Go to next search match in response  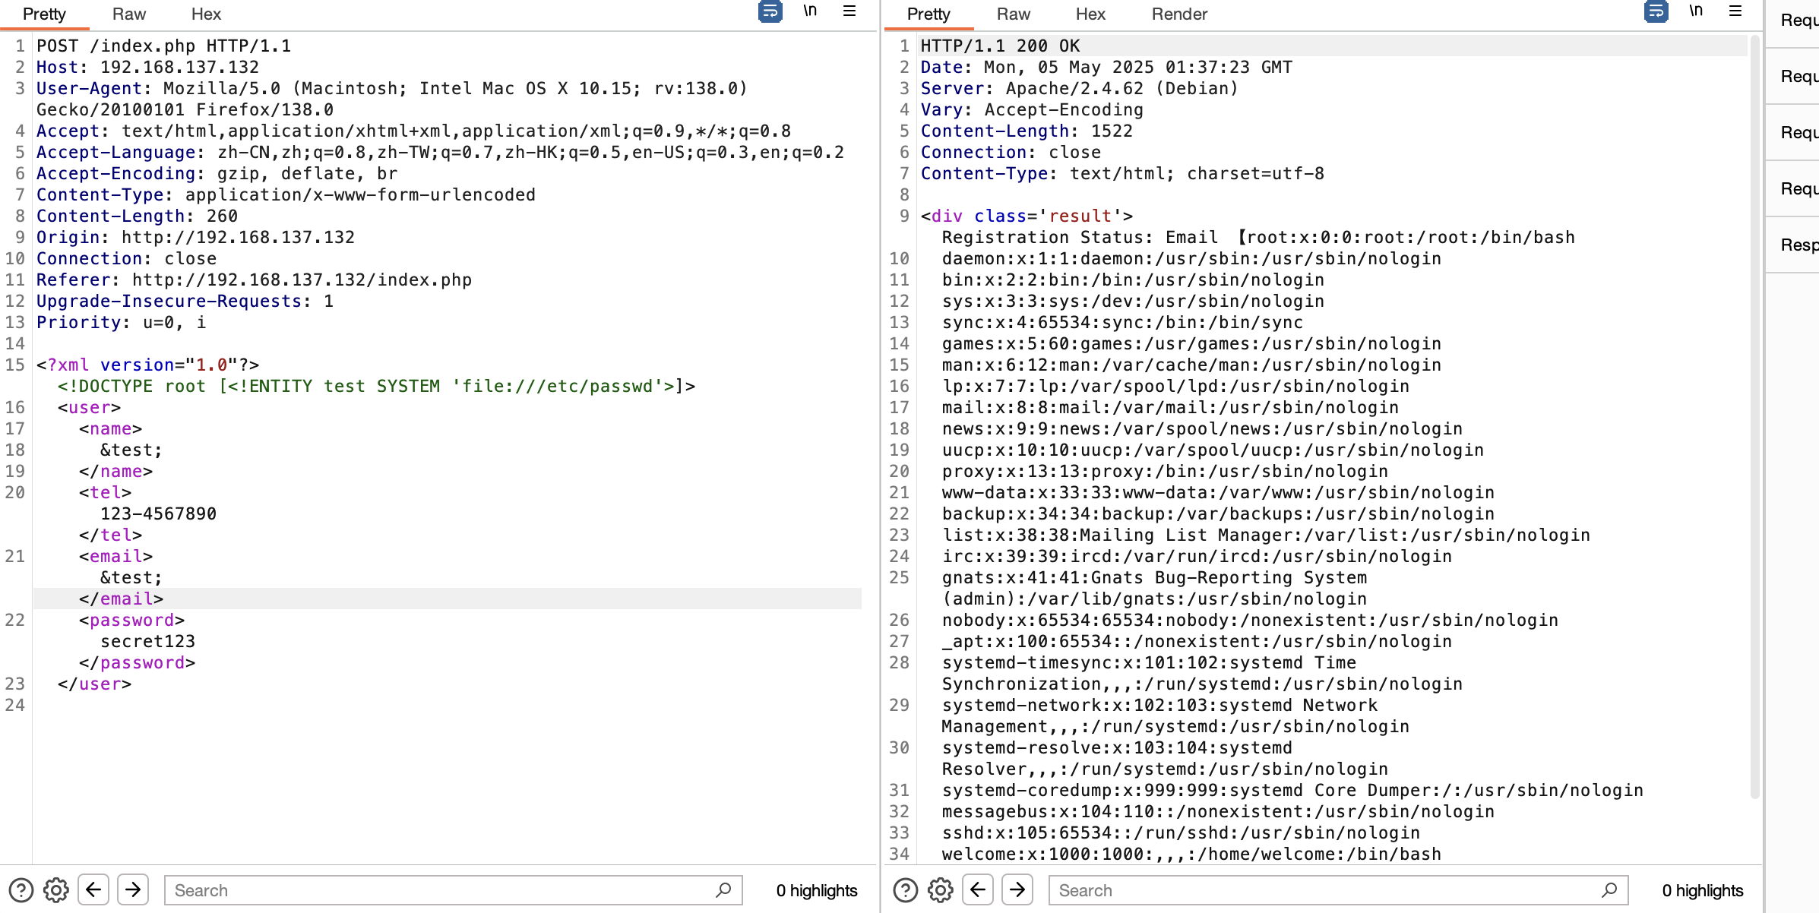click(x=1017, y=889)
